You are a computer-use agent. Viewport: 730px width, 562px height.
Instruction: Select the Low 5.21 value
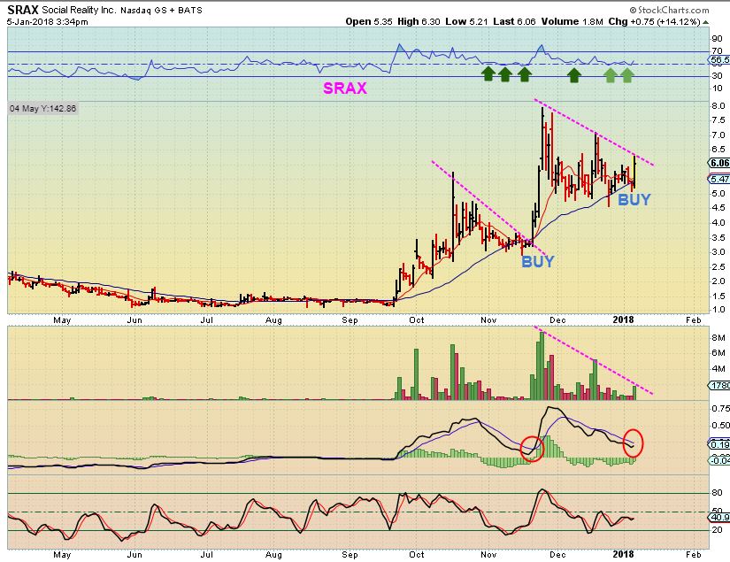467,21
